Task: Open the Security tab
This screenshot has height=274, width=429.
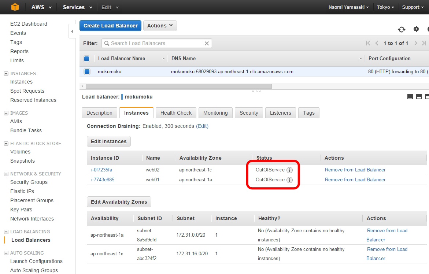Action: point(249,113)
